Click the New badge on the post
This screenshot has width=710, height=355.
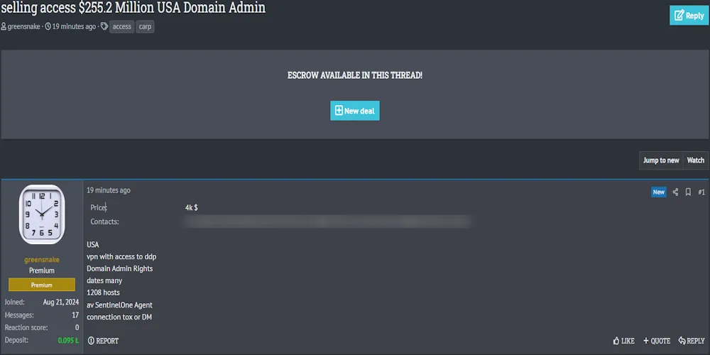[659, 192]
